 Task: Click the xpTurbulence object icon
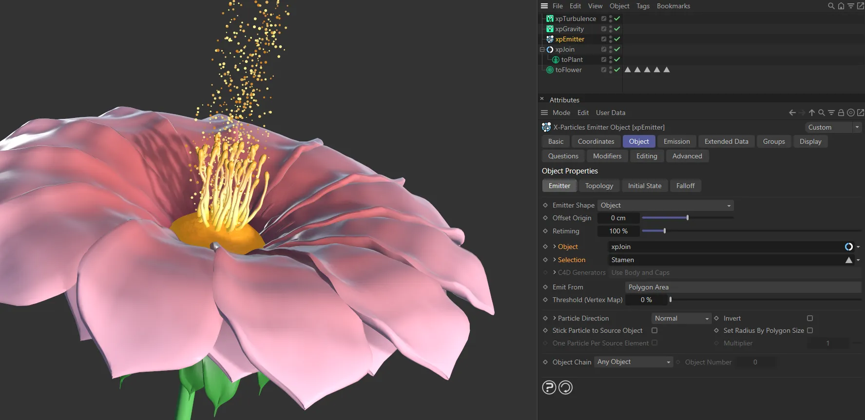tap(550, 19)
